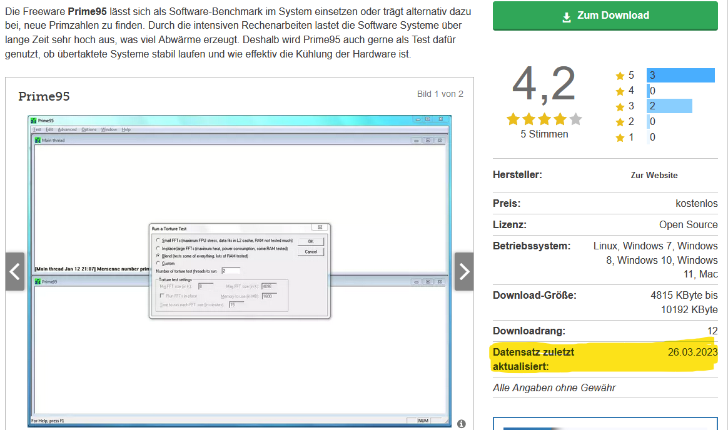Open the Zur Website manufacturer link
728x430 pixels.
654,176
